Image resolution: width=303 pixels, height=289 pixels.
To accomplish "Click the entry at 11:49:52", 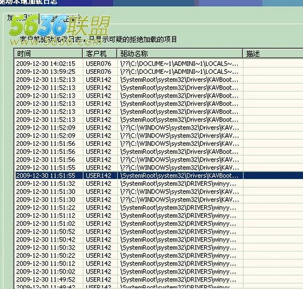I will [x=159, y=280].
